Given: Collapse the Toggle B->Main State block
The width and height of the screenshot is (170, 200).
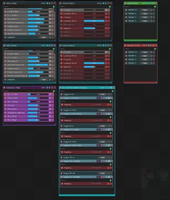Looking at the screenshot, I should click(107, 145).
